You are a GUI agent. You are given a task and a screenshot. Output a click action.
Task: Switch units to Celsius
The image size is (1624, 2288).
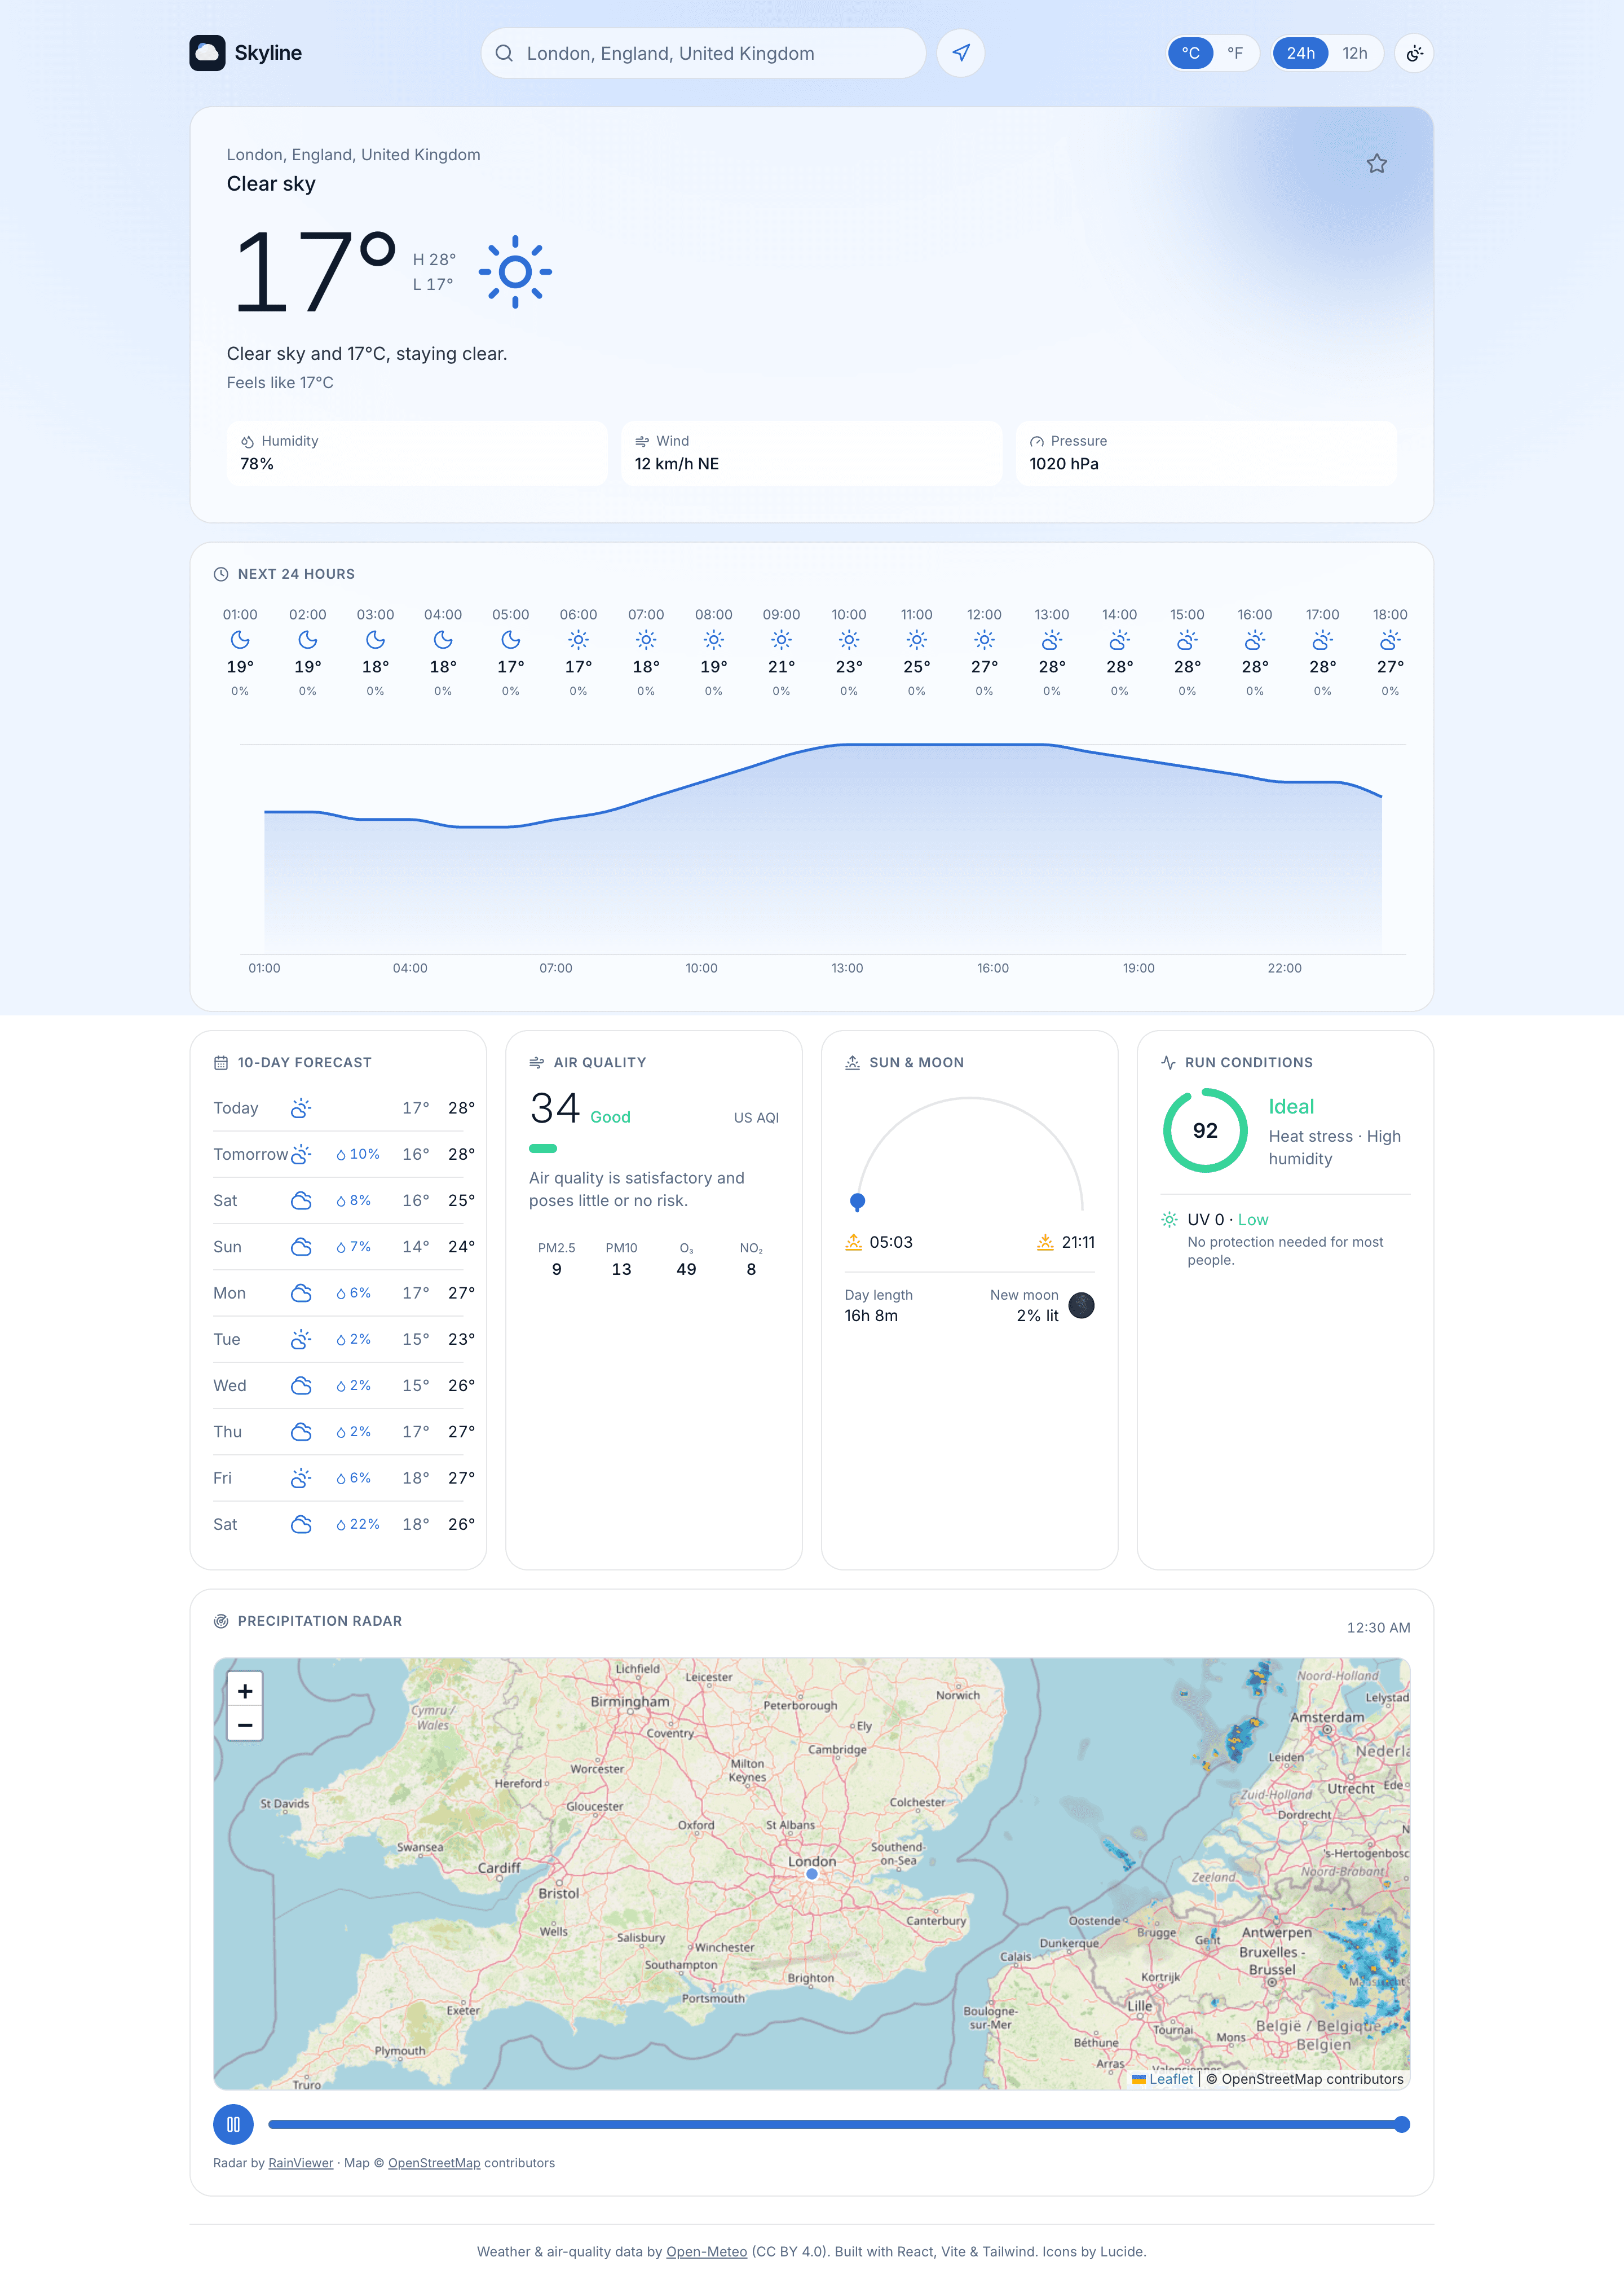[x=1190, y=53]
